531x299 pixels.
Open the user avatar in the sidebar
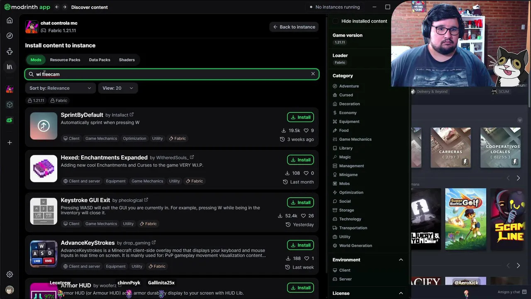tap(10, 290)
